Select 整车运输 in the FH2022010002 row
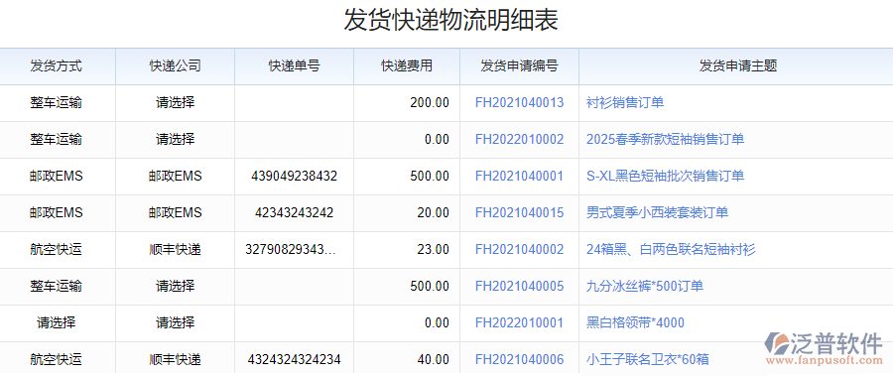 pyautogui.click(x=56, y=139)
